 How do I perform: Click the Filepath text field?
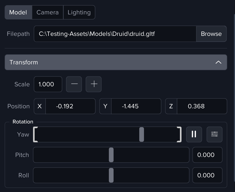[x=115, y=34]
